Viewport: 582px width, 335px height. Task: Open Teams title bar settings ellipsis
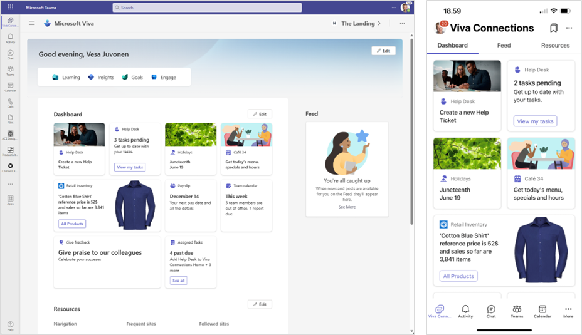click(x=393, y=8)
